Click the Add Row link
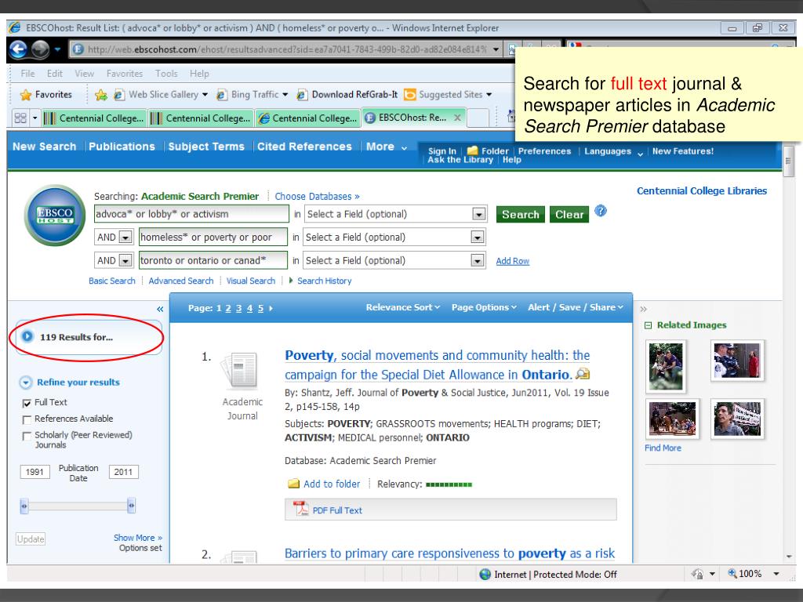Screen dimensions: 803x602 513,261
